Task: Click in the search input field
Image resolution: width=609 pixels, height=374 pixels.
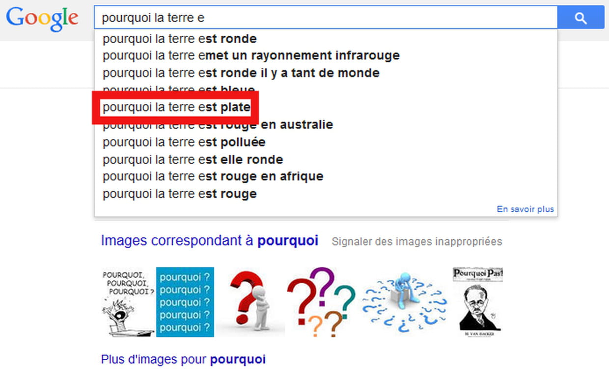Action: pyautogui.click(x=326, y=18)
